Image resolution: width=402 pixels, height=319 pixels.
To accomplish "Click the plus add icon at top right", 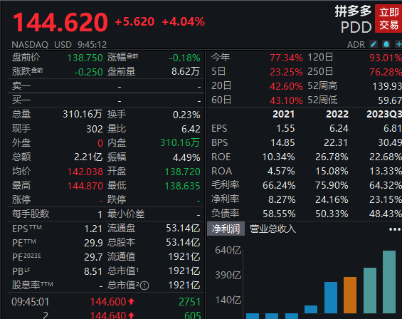I will 398,44.
